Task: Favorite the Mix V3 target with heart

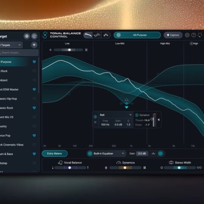Action: tap(34, 117)
